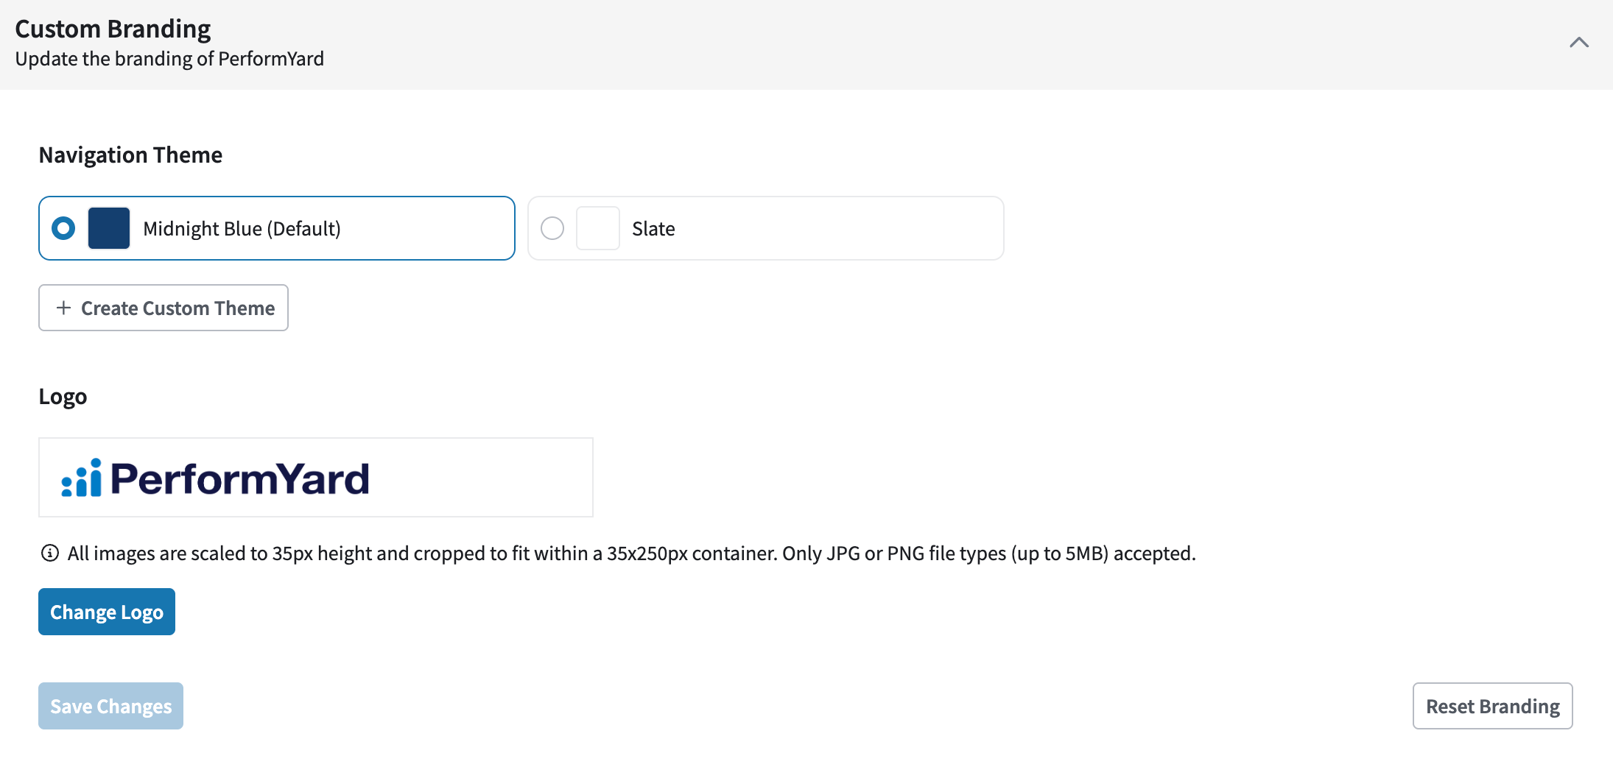Click the Navigation Theme heading
This screenshot has height=767, width=1613.
(x=130, y=155)
